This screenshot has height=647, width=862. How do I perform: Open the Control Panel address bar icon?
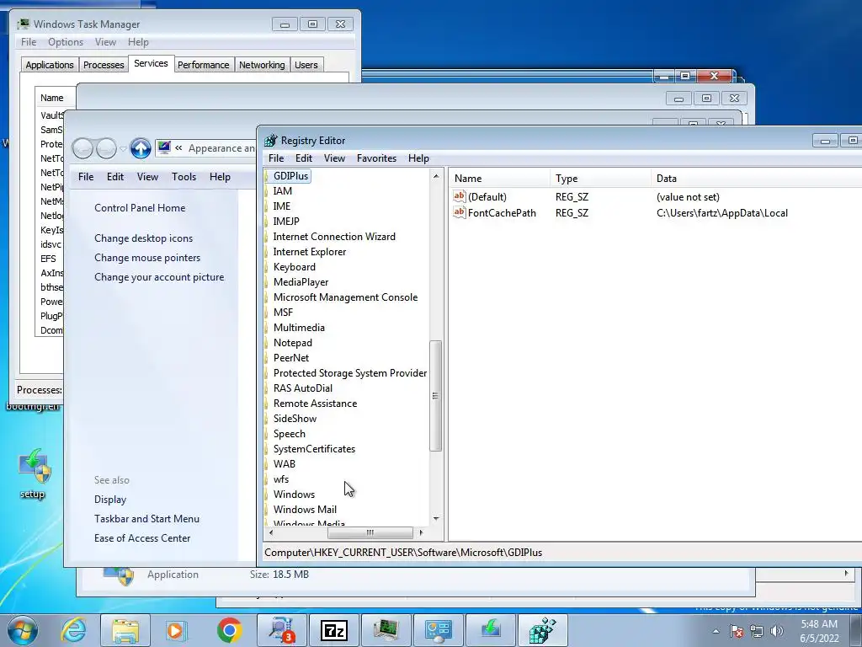164,147
